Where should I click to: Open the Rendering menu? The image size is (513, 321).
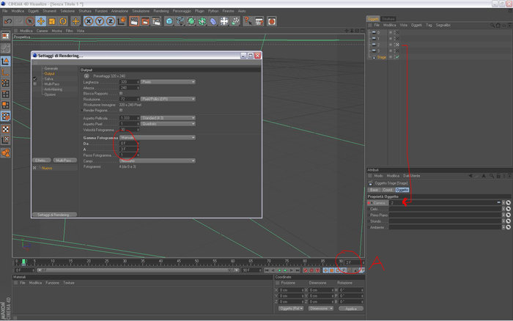tap(161, 11)
